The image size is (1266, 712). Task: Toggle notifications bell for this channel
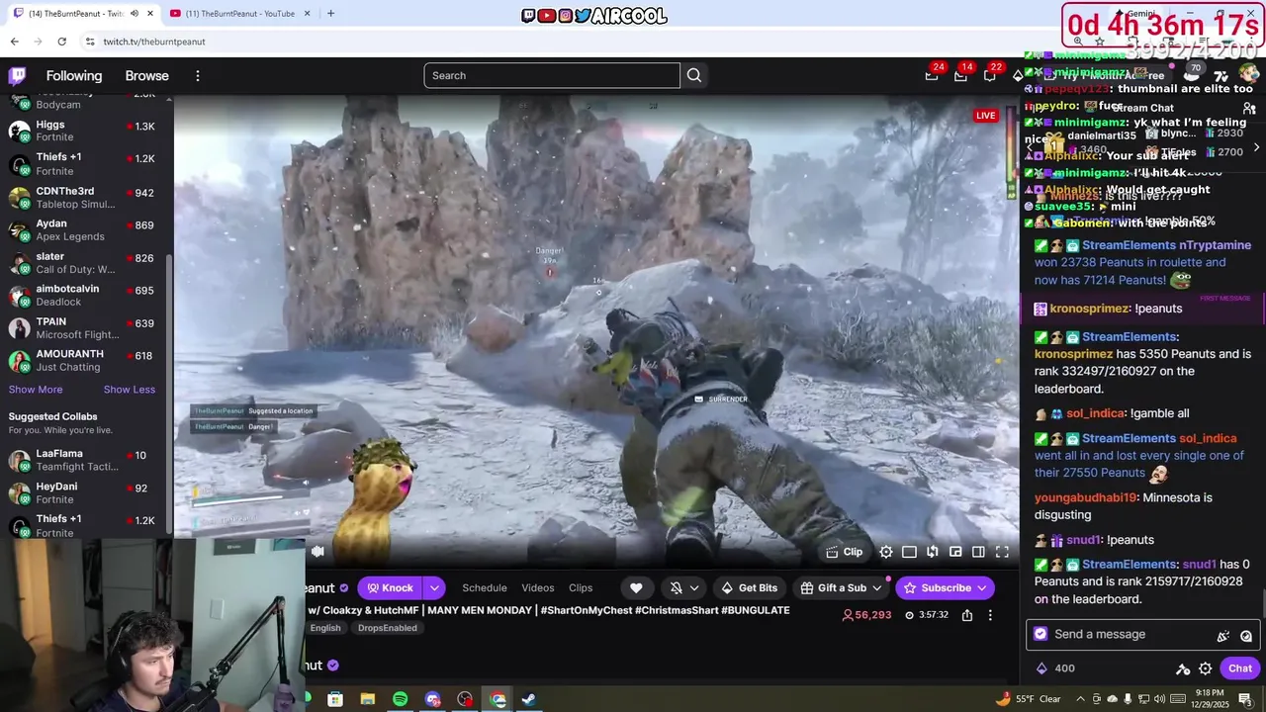pyautogui.click(x=677, y=587)
